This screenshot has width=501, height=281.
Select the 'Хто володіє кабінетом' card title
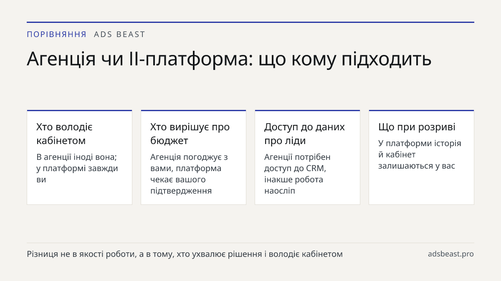pos(64,134)
